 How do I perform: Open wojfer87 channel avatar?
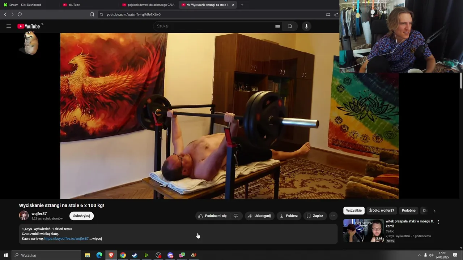[x=24, y=216]
